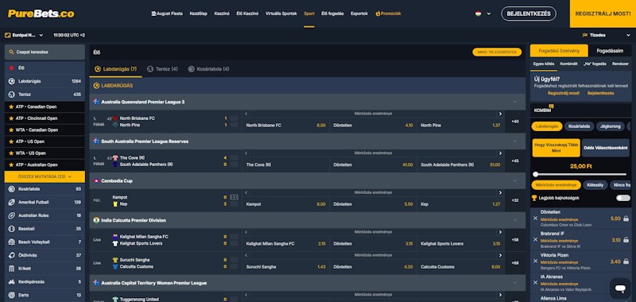The width and height of the screenshot is (636, 302).
Task: Click the lock icon beside odds 3.10
Action: click(626, 240)
